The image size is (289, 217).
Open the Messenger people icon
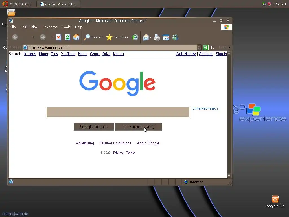(x=175, y=37)
